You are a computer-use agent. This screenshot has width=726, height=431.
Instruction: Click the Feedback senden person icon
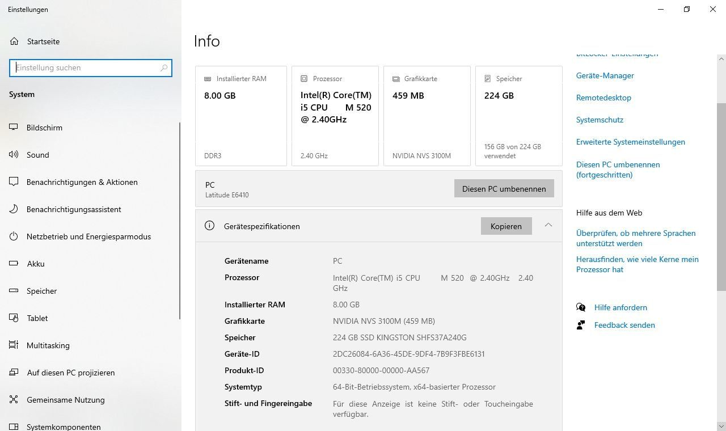pos(581,325)
